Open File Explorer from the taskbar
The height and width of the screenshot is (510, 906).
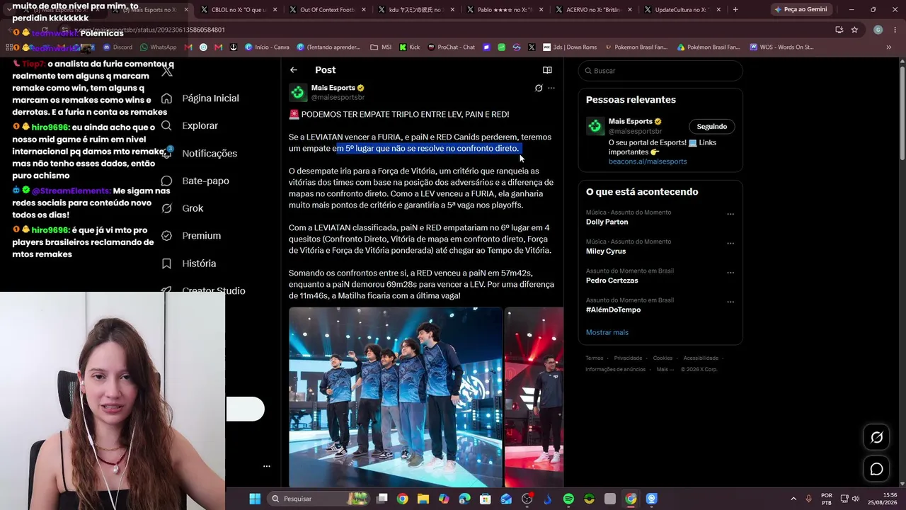(423, 499)
